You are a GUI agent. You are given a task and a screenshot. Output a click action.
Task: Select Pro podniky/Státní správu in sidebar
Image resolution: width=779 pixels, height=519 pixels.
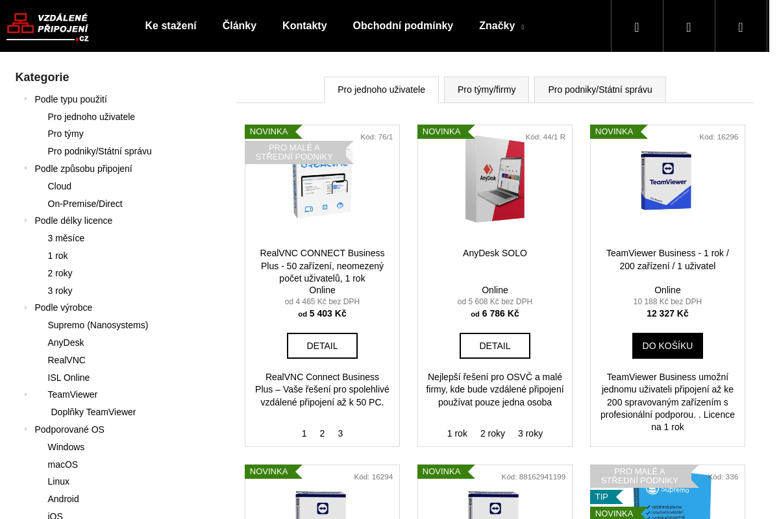point(100,151)
